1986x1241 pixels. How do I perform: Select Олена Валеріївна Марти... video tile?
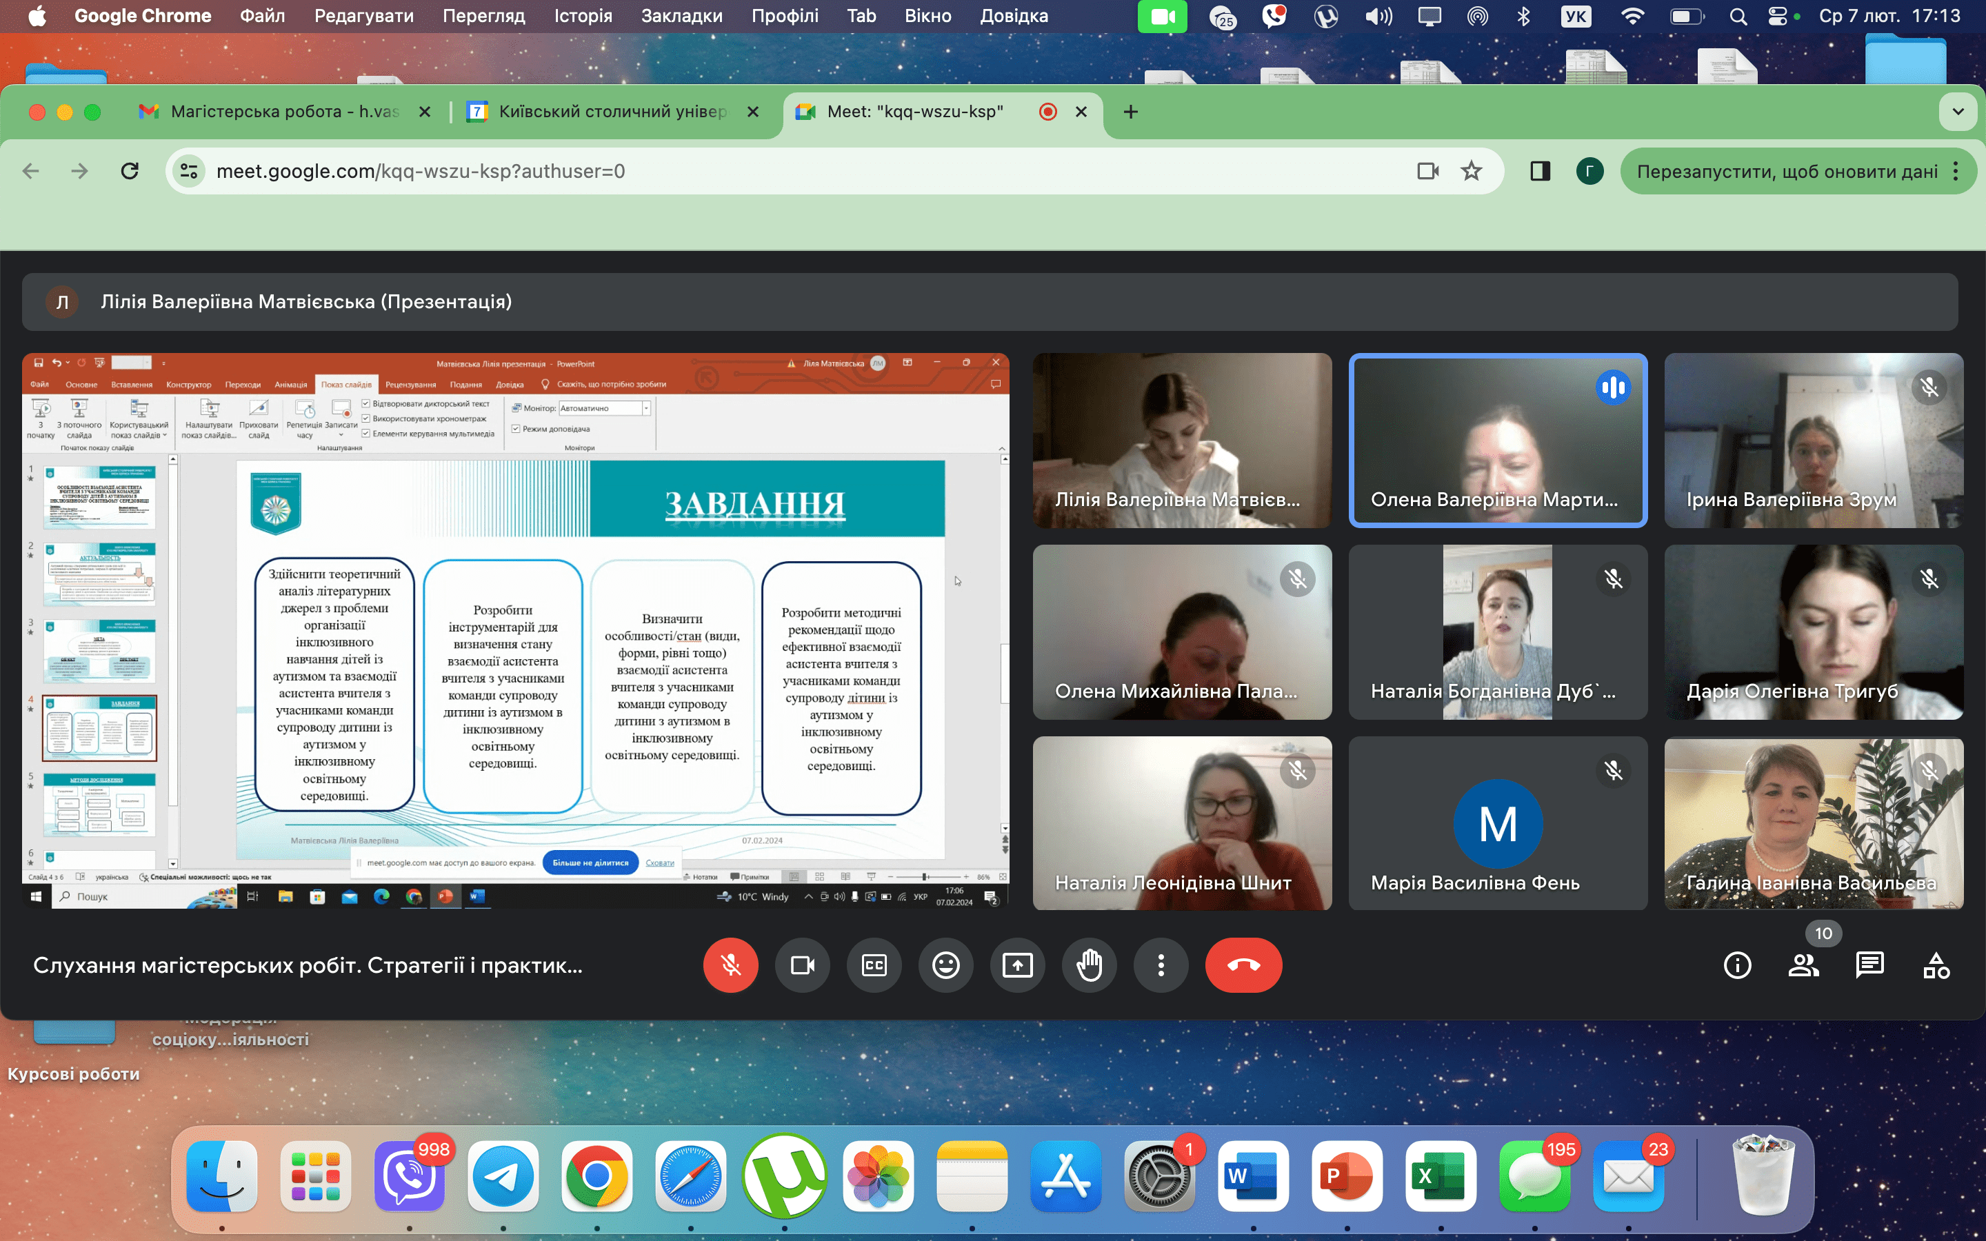[x=1497, y=440]
